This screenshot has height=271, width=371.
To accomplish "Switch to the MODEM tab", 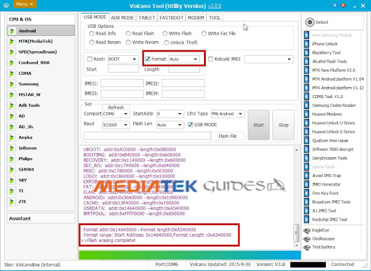I will (x=196, y=17).
